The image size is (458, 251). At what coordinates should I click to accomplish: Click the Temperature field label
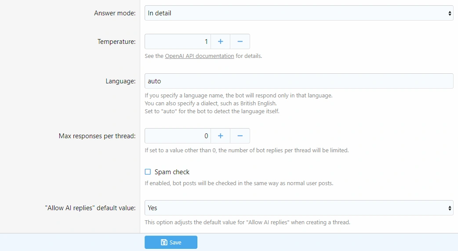(116, 42)
